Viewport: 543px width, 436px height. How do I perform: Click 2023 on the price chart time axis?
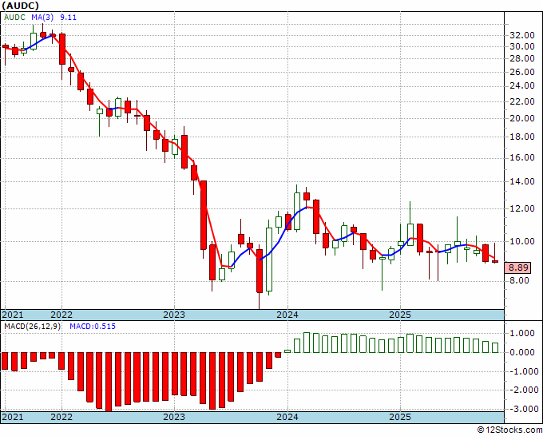[x=174, y=315]
